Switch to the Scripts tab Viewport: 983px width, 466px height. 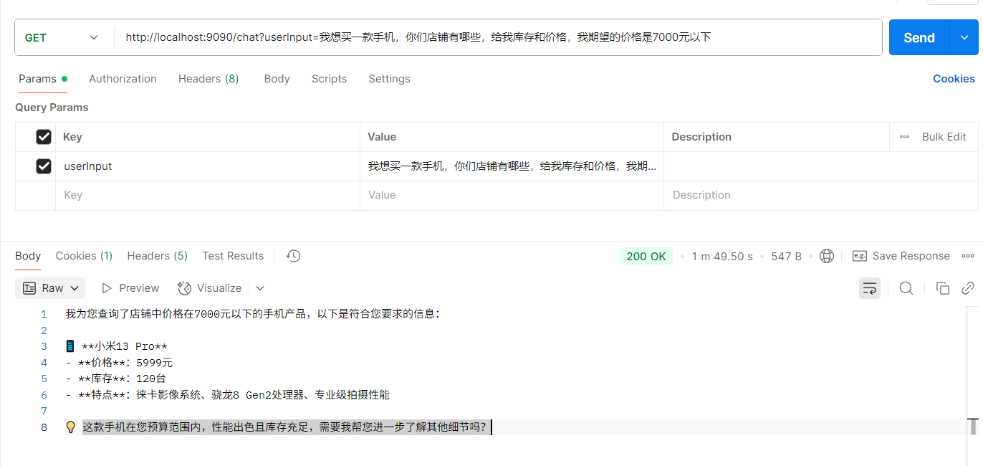[329, 79]
